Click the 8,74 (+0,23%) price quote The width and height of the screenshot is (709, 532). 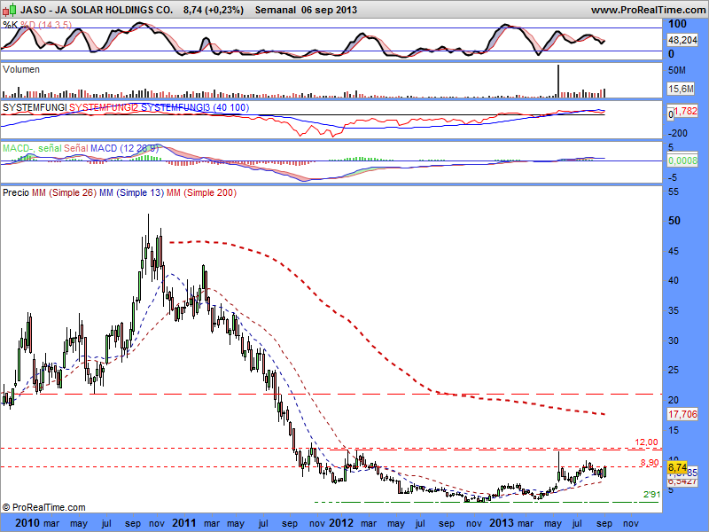[214, 10]
